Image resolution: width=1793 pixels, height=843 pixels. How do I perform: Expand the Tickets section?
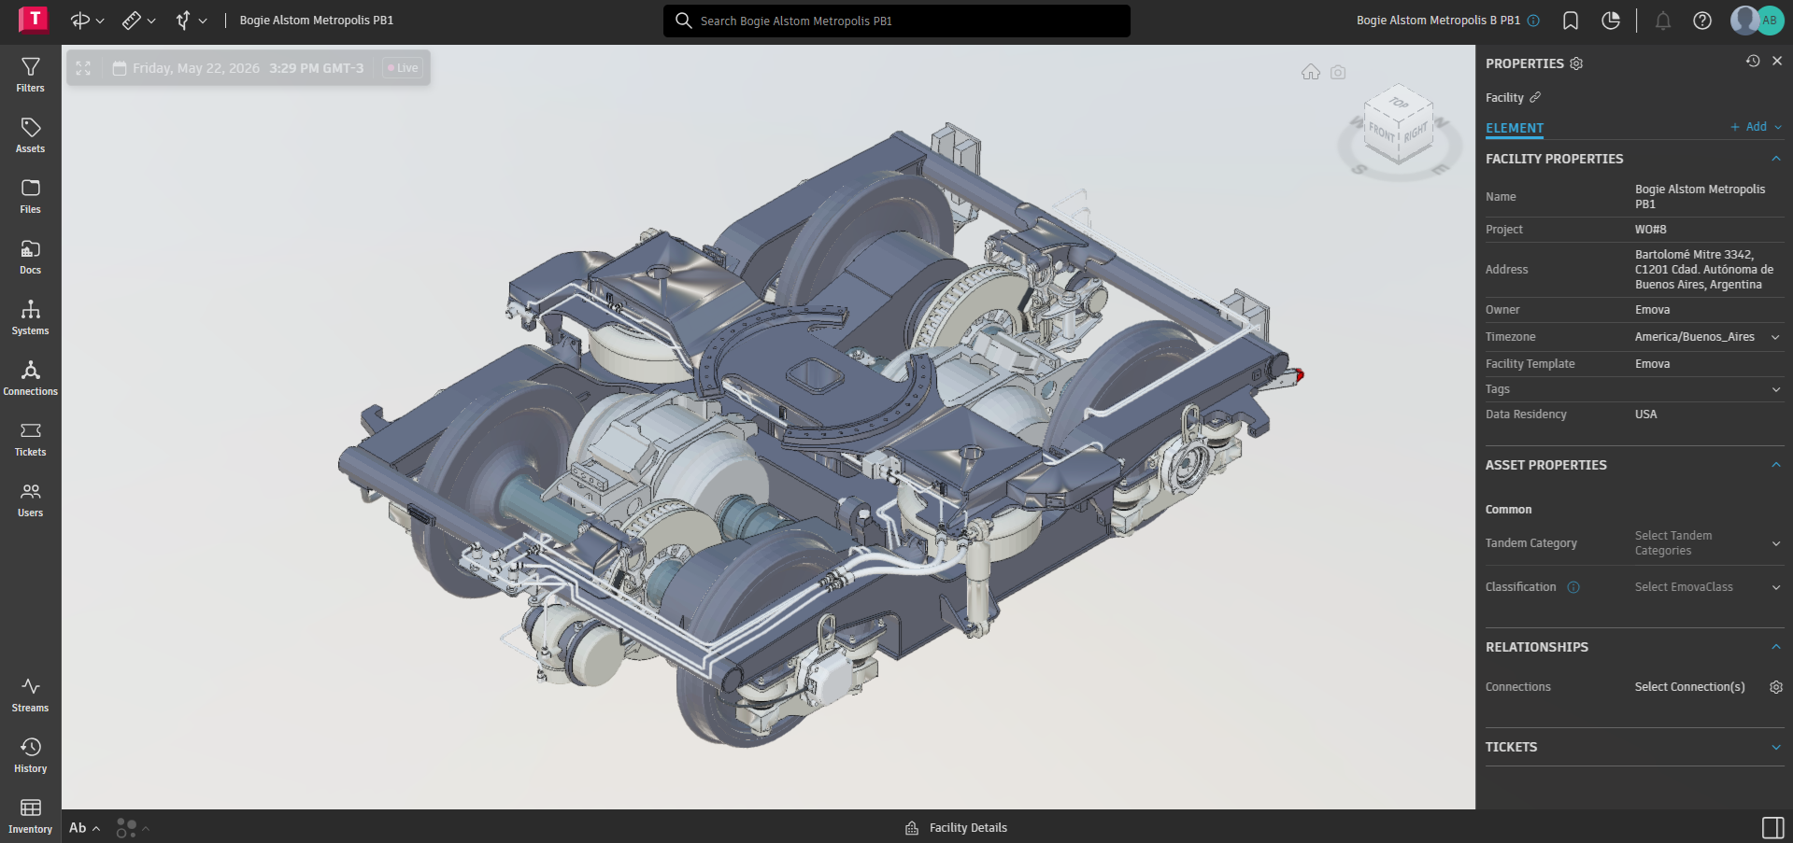(1776, 747)
